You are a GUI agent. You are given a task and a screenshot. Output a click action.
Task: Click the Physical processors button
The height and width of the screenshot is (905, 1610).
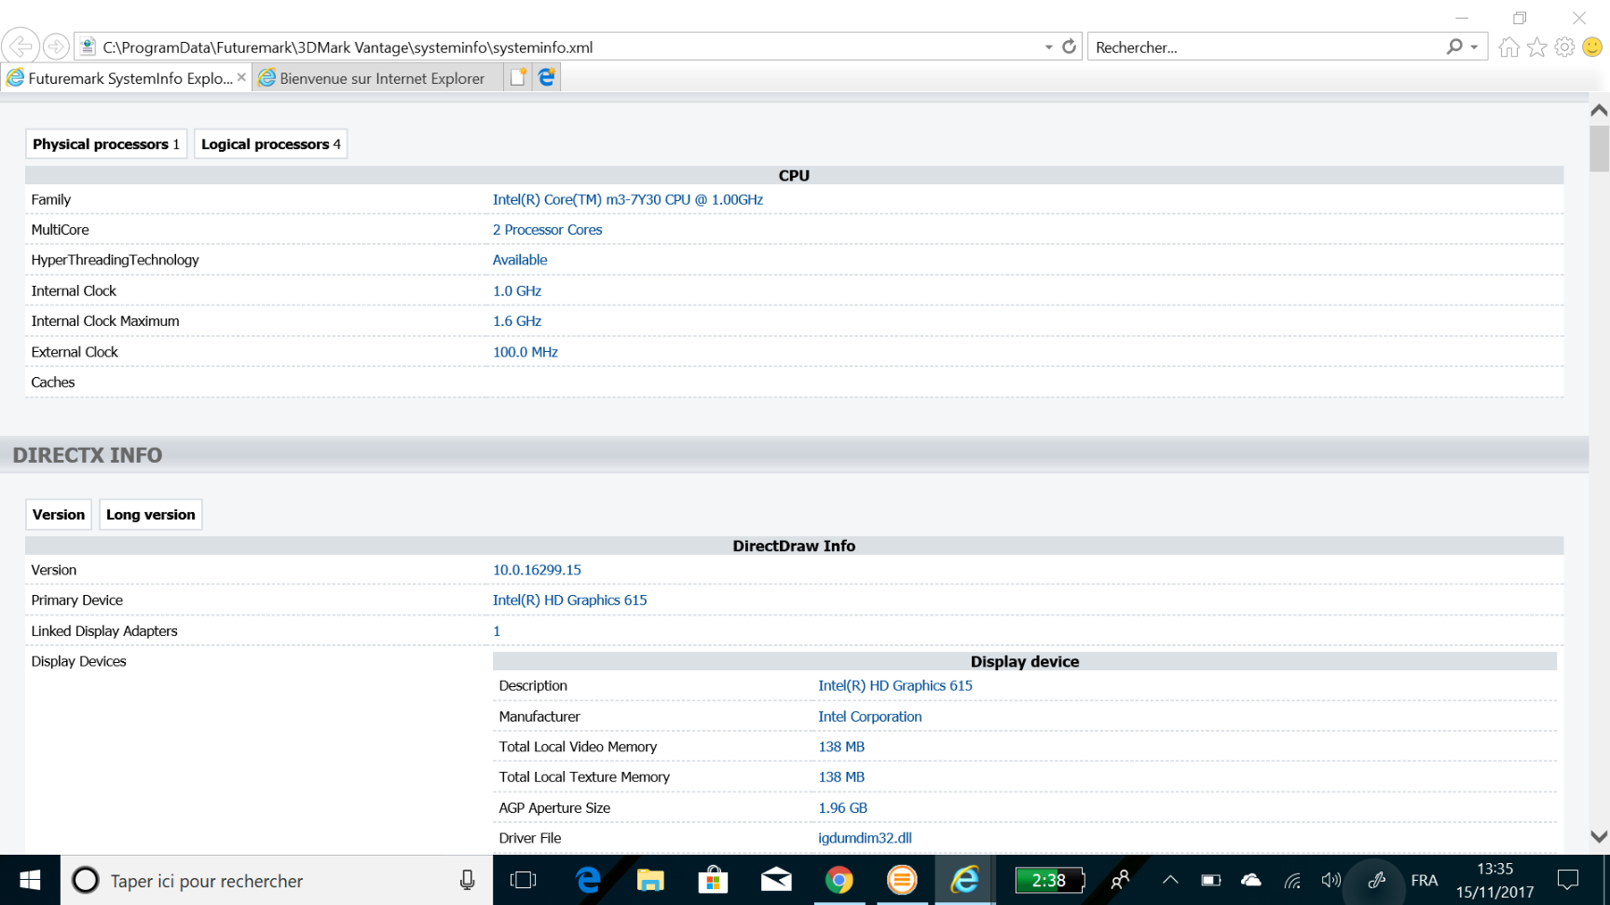pos(105,144)
